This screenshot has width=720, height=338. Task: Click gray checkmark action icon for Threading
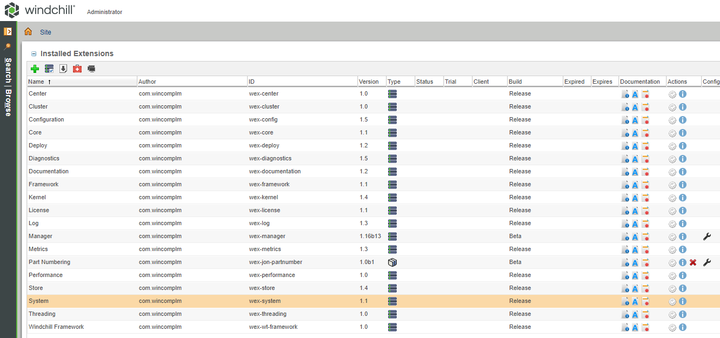(x=672, y=314)
